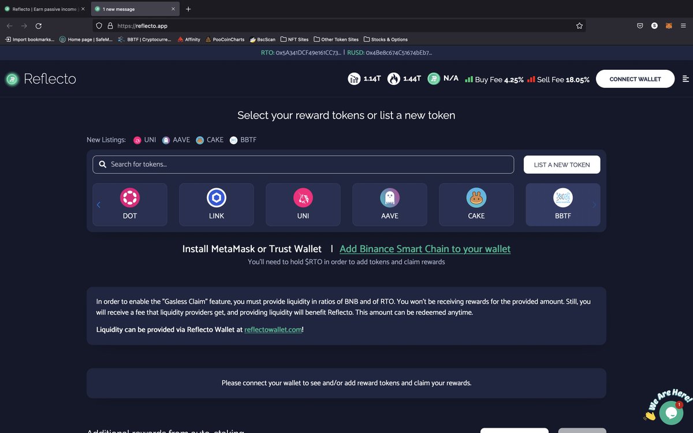Switch to the Reflecto browser tab
This screenshot has height=433, width=693.
tap(44, 9)
